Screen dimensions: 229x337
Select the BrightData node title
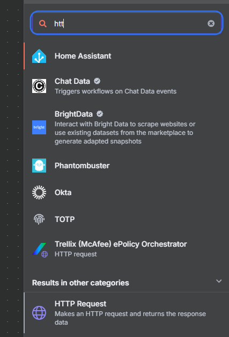pyautogui.click(x=73, y=114)
